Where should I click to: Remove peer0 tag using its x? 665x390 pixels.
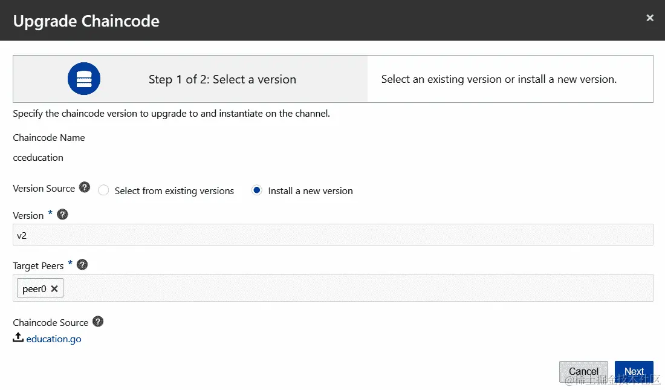click(54, 289)
